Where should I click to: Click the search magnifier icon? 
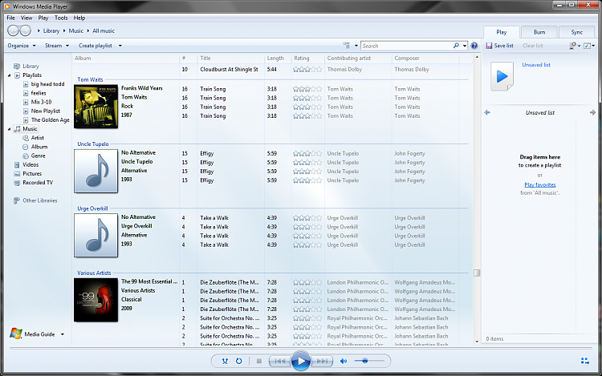[x=456, y=46]
